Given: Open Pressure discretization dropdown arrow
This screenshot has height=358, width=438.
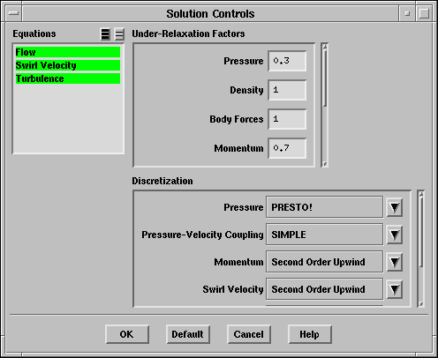Looking at the screenshot, I should [x=395, y=207].
